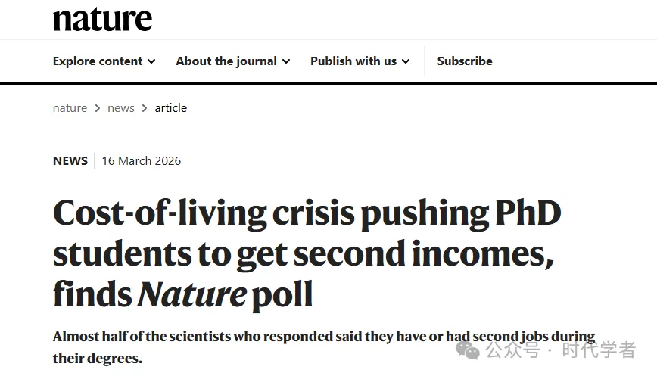The image size is (657, 376).
Task: Go to the nature breadcrumb link
Action: pos(70,108)
